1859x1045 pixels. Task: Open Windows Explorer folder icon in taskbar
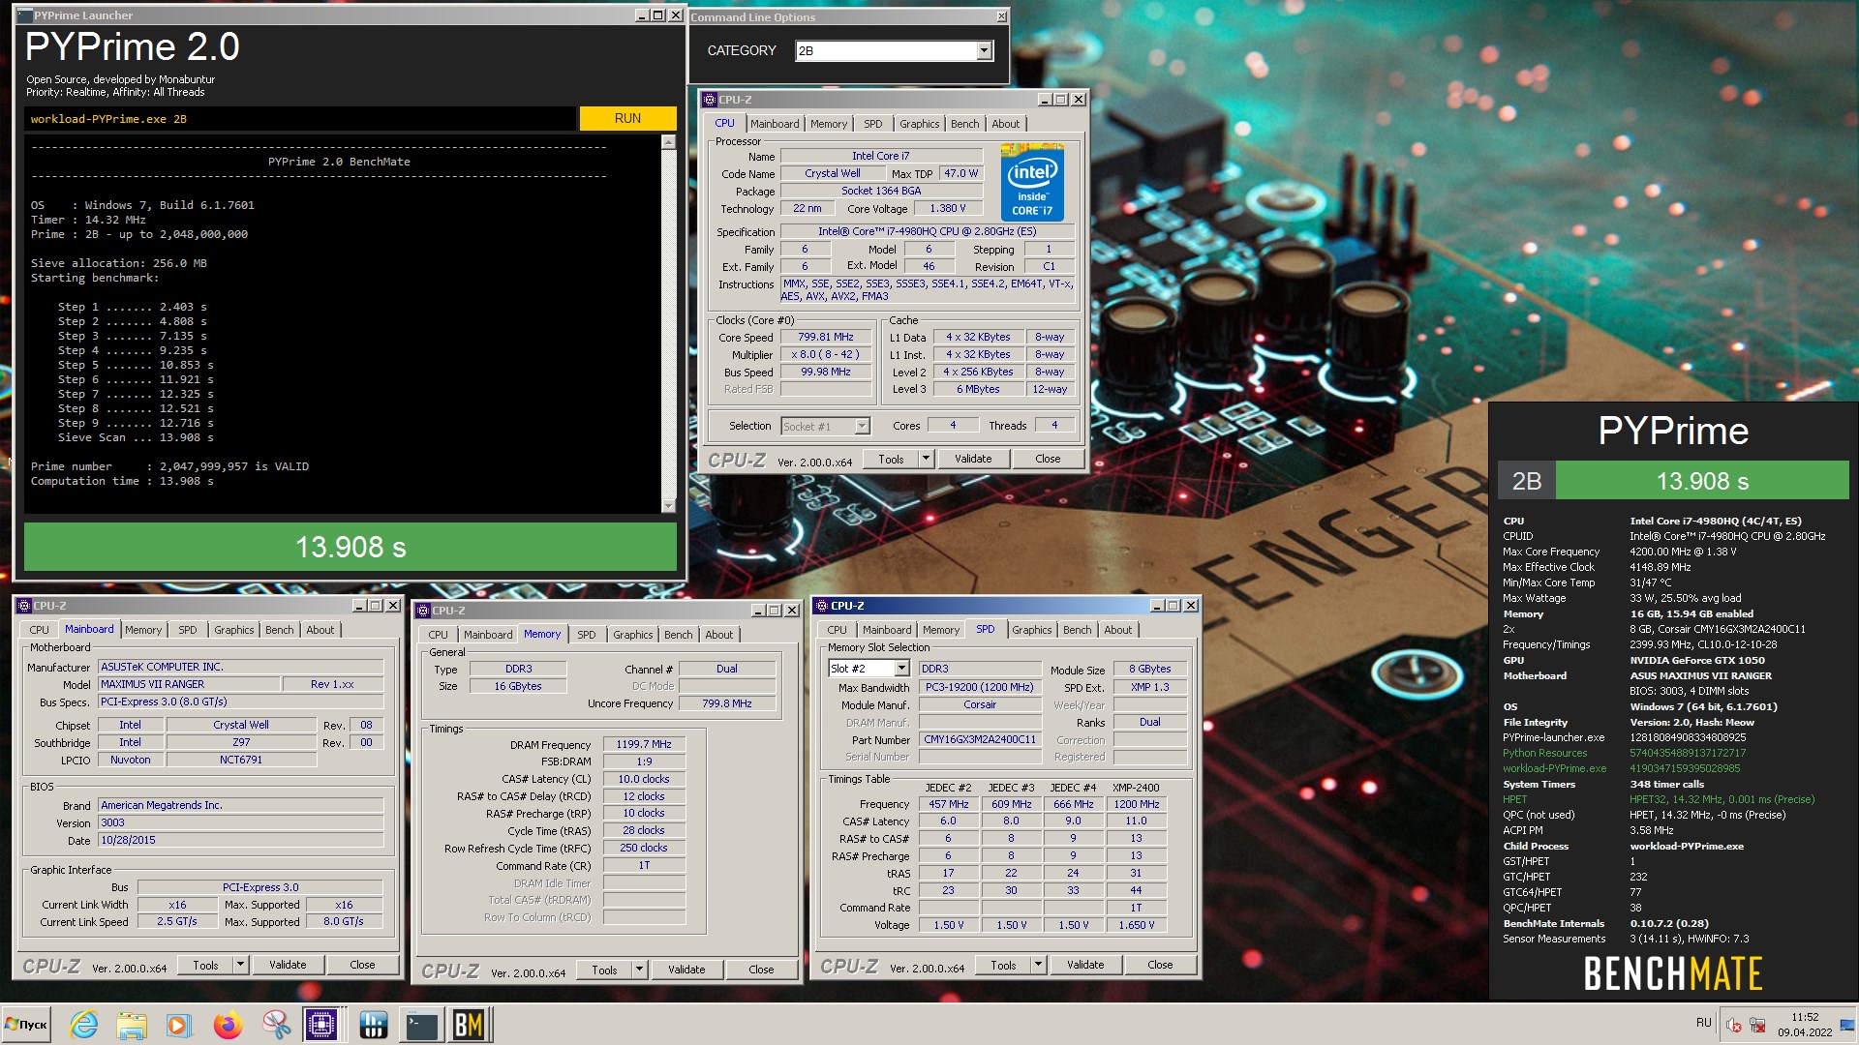click(132, 1024)
